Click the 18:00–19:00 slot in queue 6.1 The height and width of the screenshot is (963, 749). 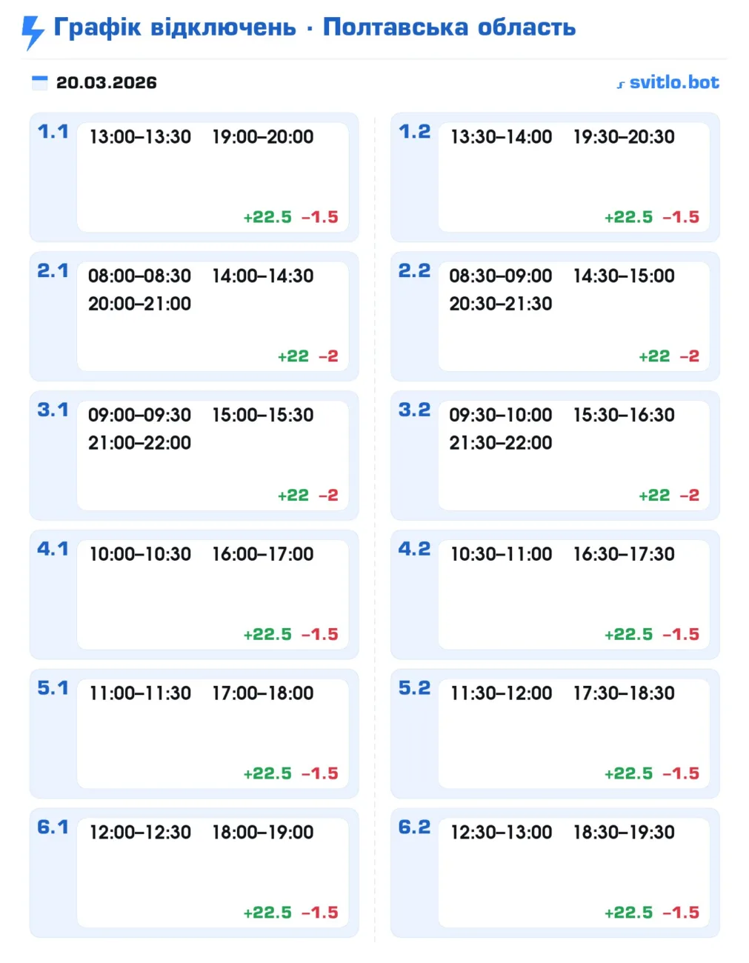pos(263,833)
